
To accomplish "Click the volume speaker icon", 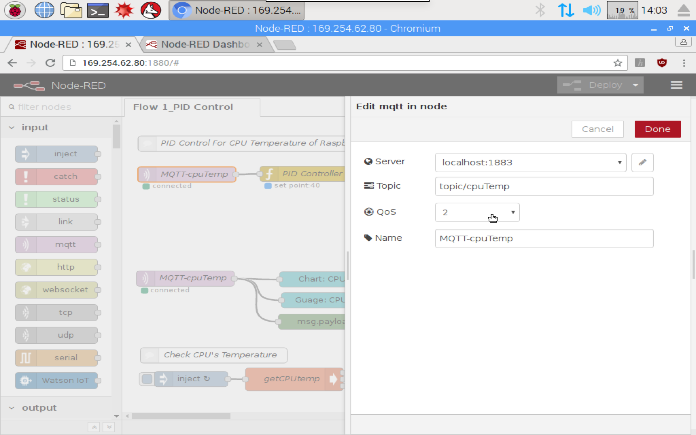I will [x=592, y=10].
